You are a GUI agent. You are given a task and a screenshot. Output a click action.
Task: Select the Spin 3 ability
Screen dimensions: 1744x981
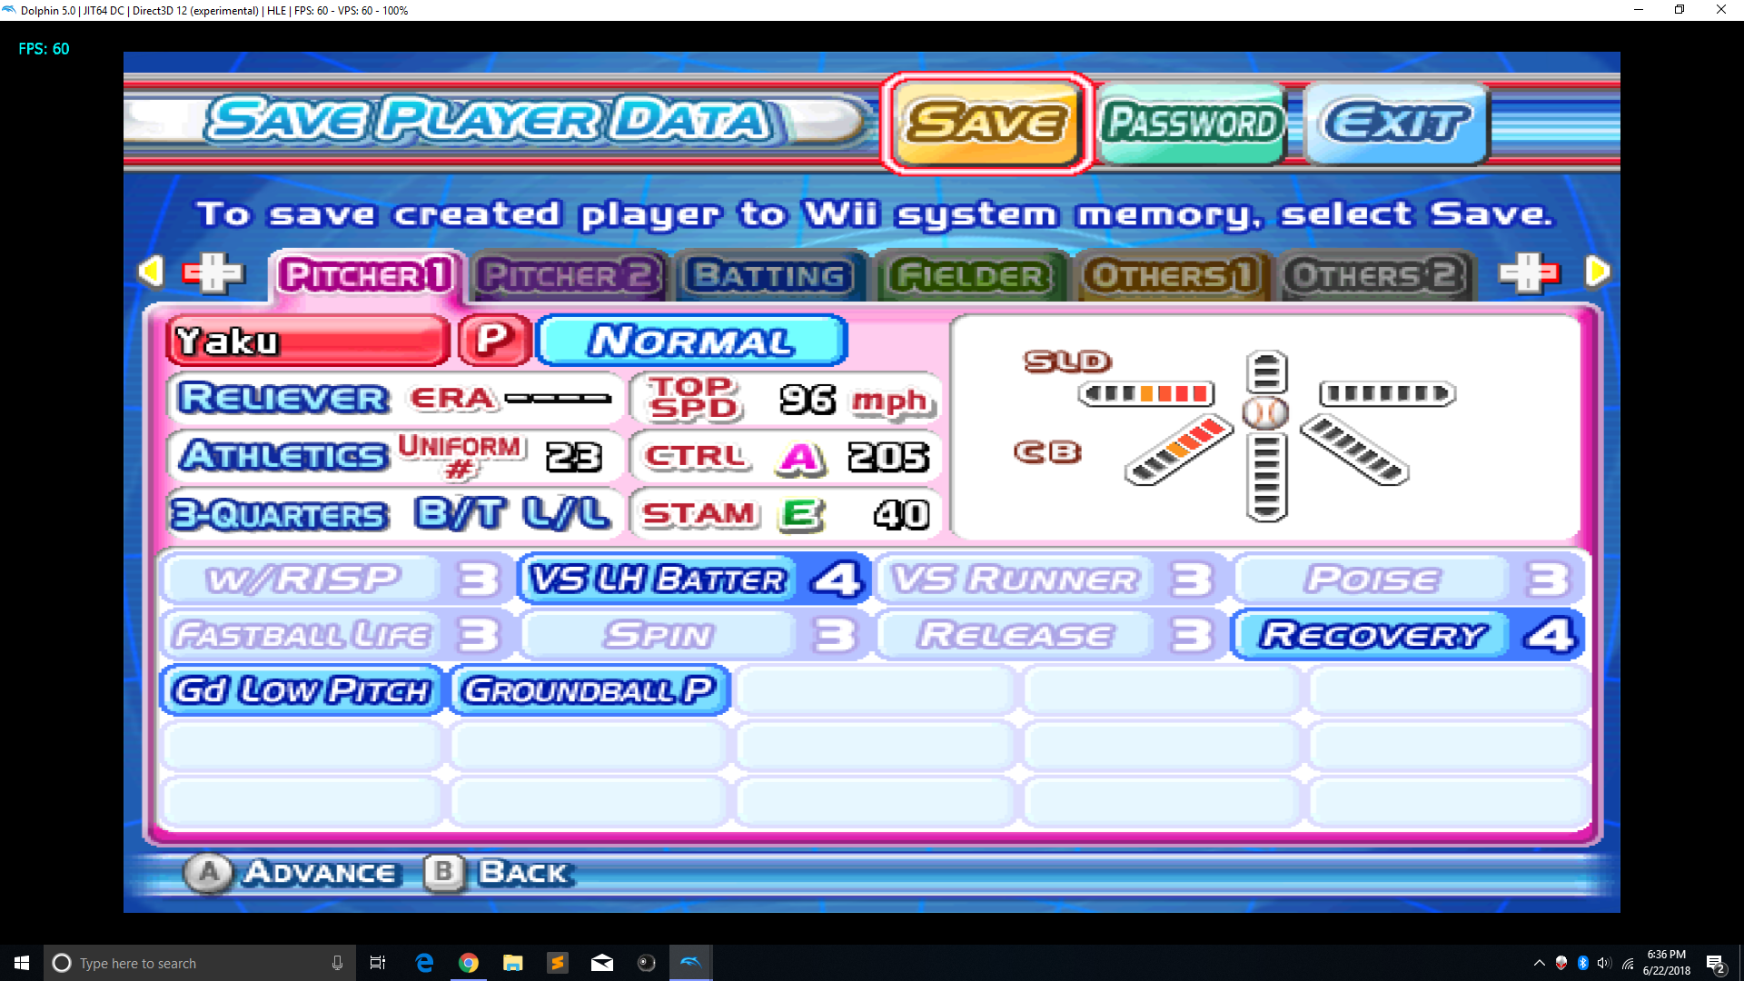(x=693, y=635)
